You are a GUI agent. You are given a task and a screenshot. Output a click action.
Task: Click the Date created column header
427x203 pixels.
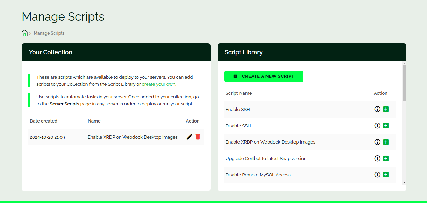pos(43,121)
